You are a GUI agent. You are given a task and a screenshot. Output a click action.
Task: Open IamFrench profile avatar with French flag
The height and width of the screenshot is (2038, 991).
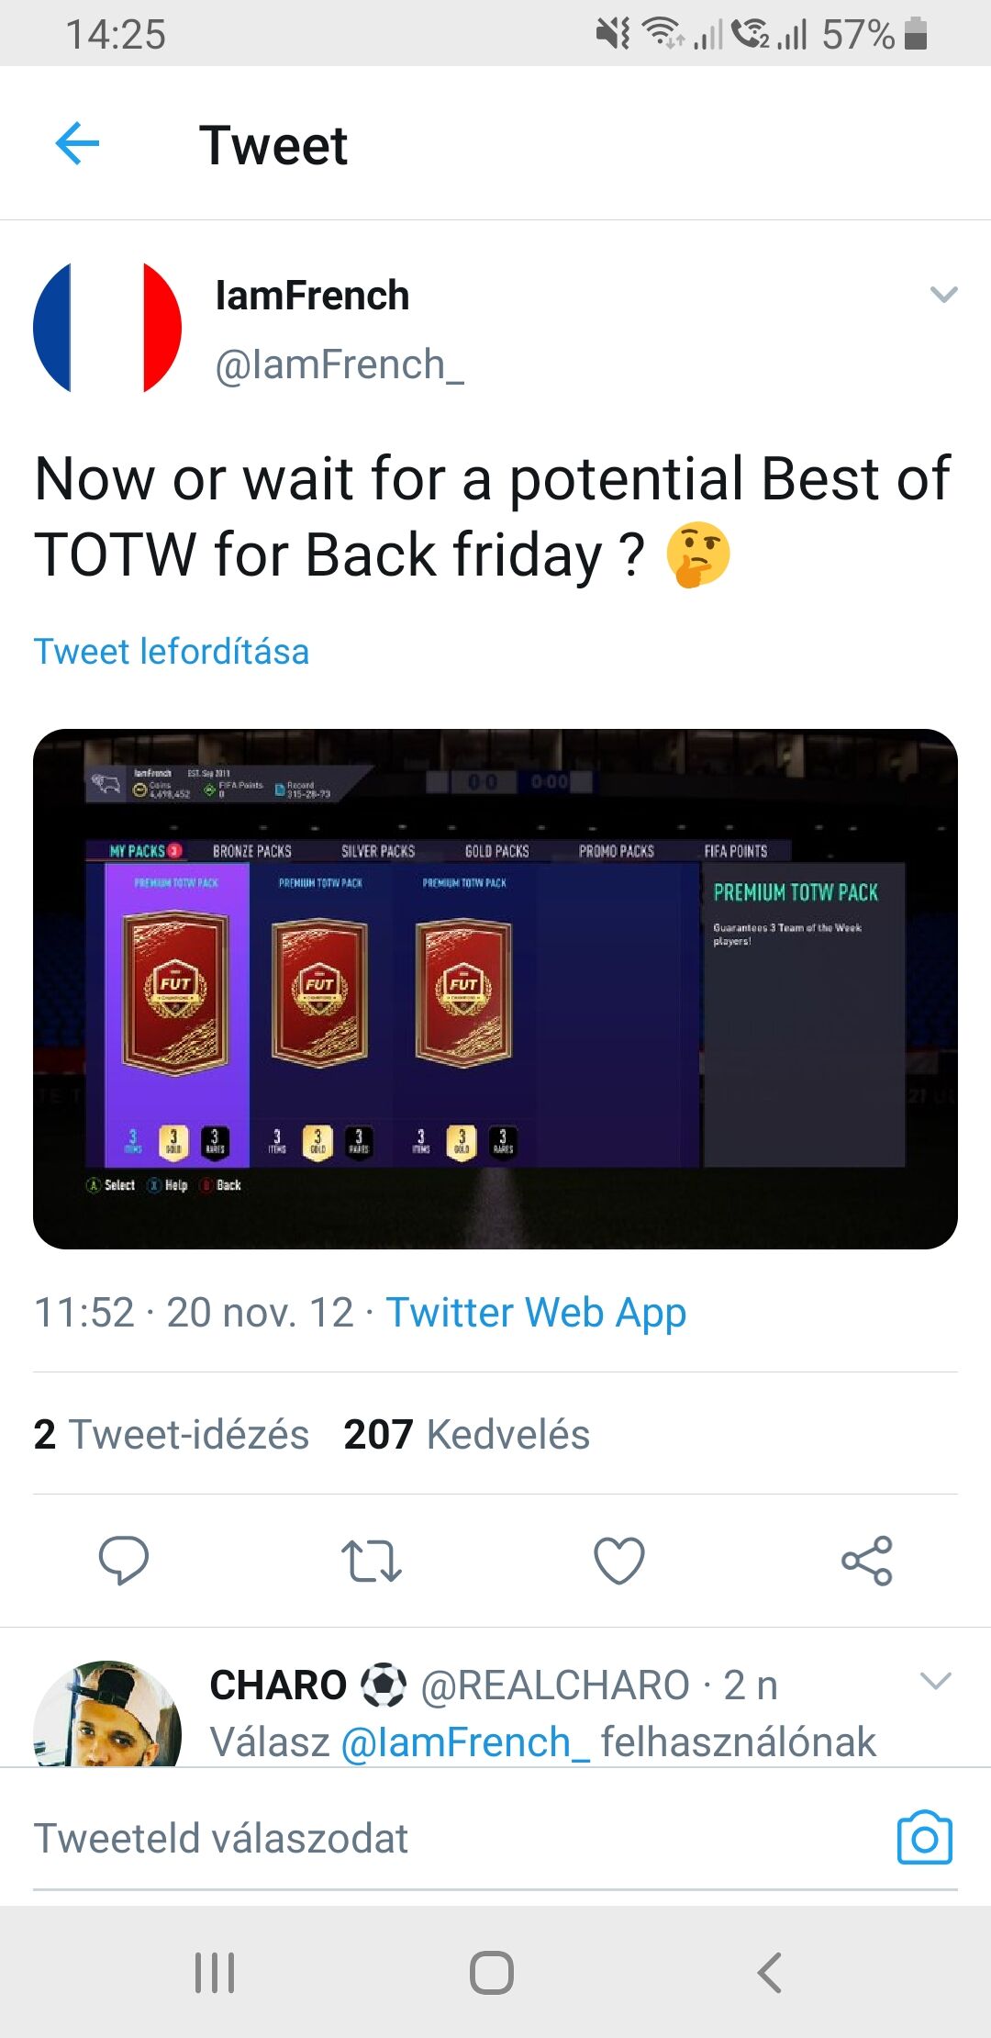tap(107, 328)
